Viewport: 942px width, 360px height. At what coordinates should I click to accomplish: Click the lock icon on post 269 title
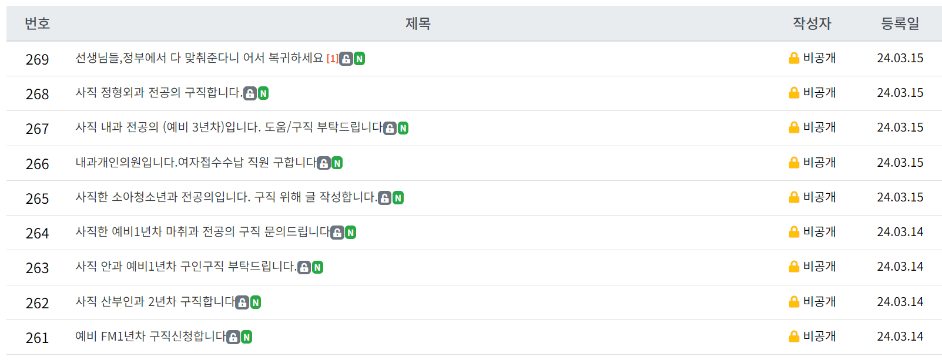[x=346, y=59]
